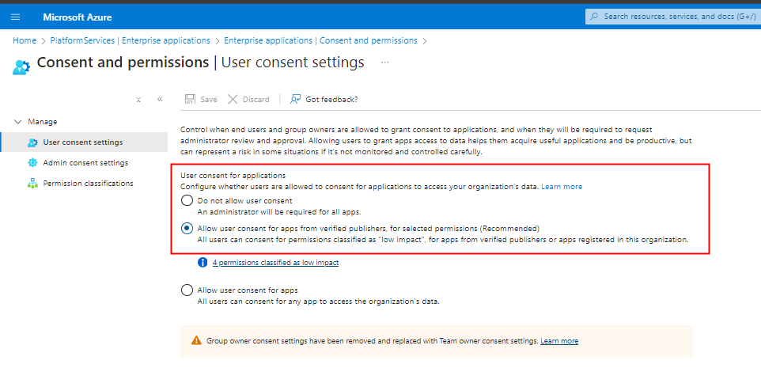The image size is (761, 368).
Task: Collapse the Manage section chevron
Action: click(x=17, y=122)
